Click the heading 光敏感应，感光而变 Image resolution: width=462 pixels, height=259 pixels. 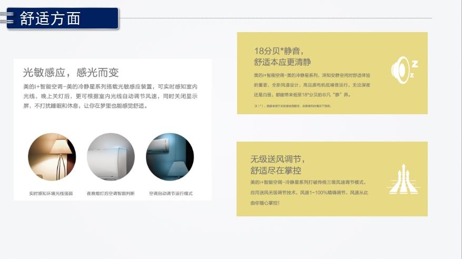(71, 73)
